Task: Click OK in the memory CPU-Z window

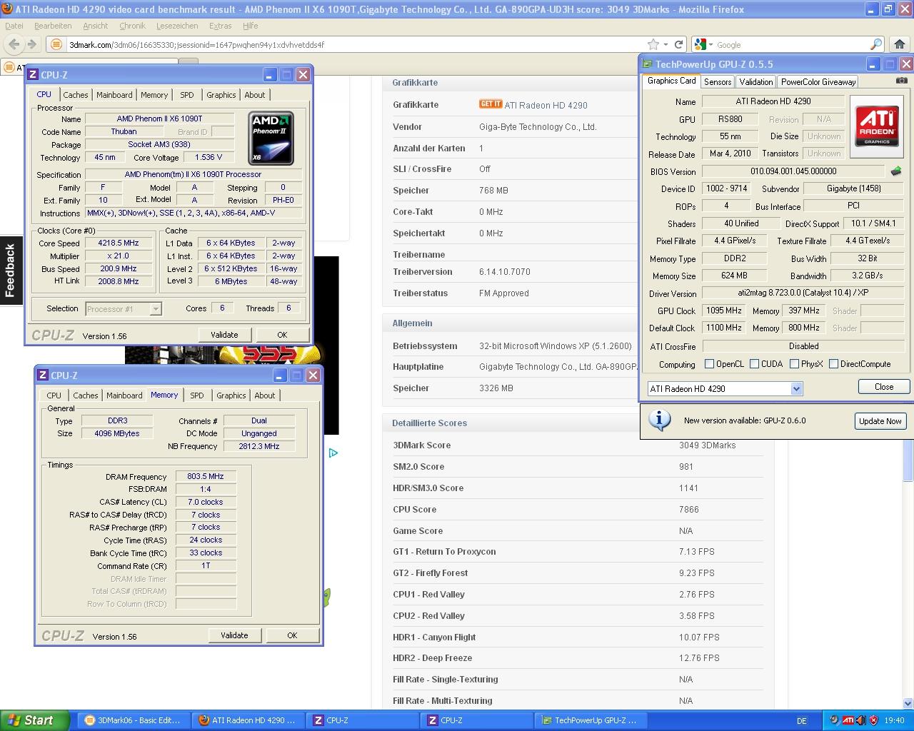Action: pos(292,635)
